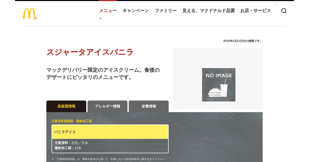The width and height of the screenshot is (309, 162).
Task: Click the 最終加工国：日本 line
Action: tap(68, 148)
